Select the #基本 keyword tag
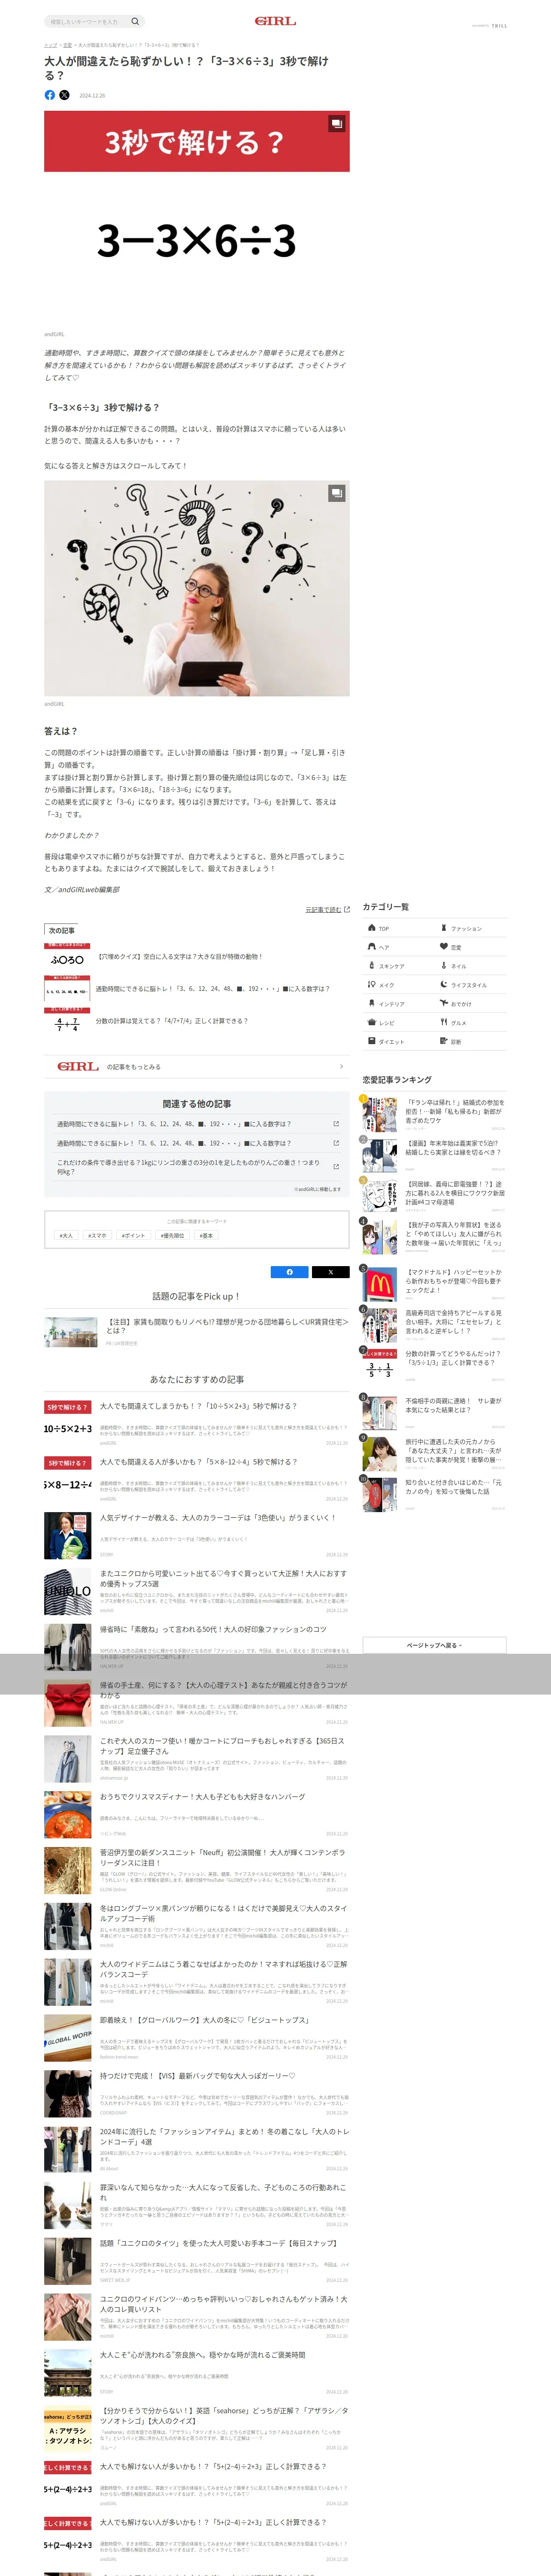This screenshot has width=551, height=2576. (206, 1236)
